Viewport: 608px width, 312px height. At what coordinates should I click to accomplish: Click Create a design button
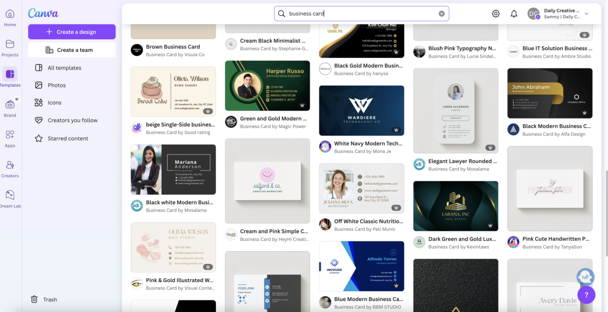(72, 32)
